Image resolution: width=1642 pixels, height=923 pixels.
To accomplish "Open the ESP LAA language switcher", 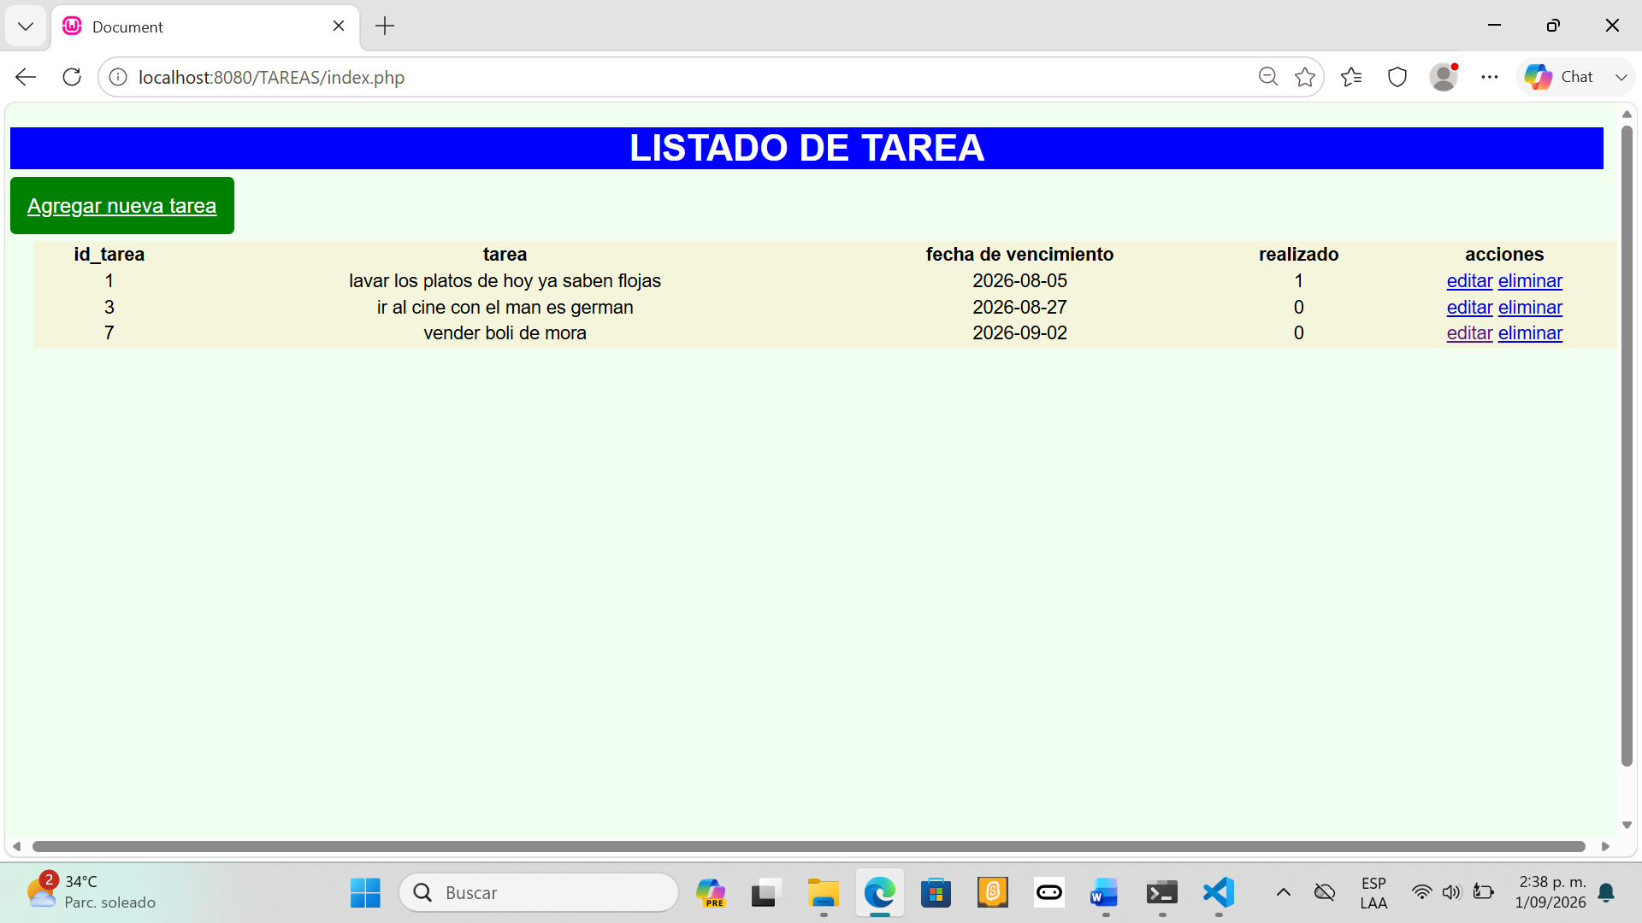I will coord(1373,893).
